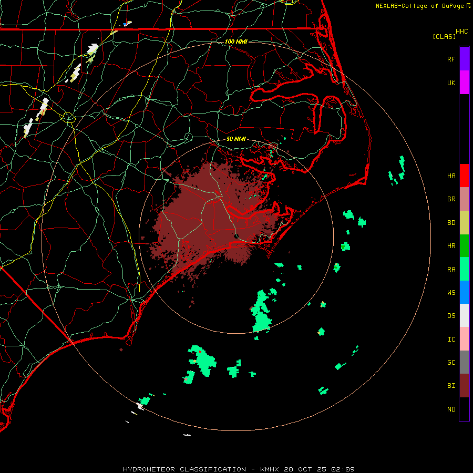Click the RA legend label
This screenshot has width=473, height=473.
pyautogui.click(x=451, y=270)
